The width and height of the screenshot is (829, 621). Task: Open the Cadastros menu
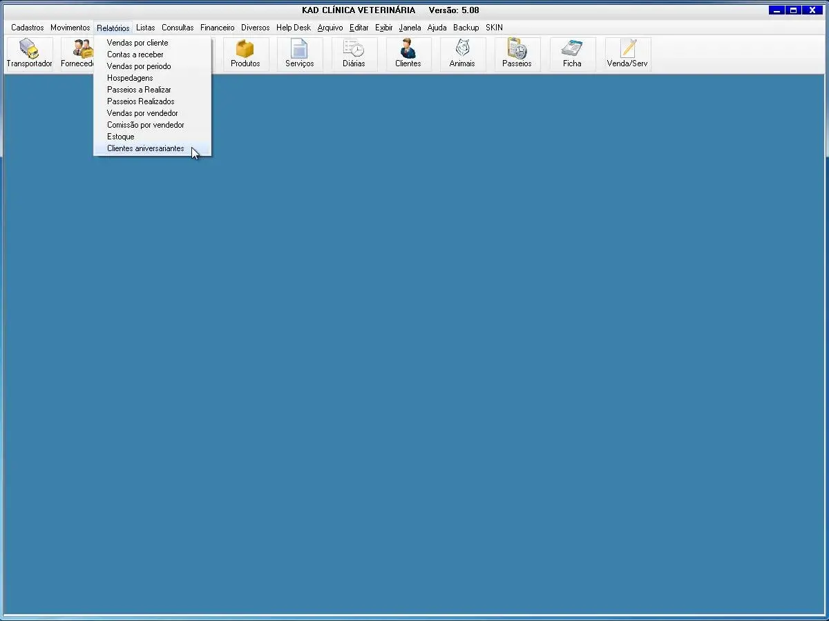click(28, 28)
